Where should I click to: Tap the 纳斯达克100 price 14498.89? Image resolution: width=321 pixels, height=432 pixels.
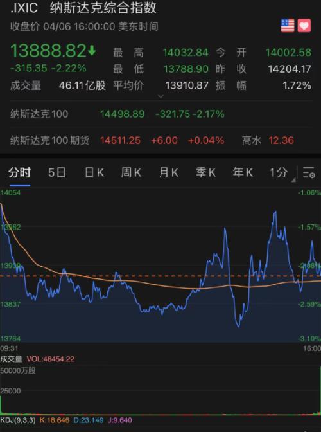pos(123,114)
